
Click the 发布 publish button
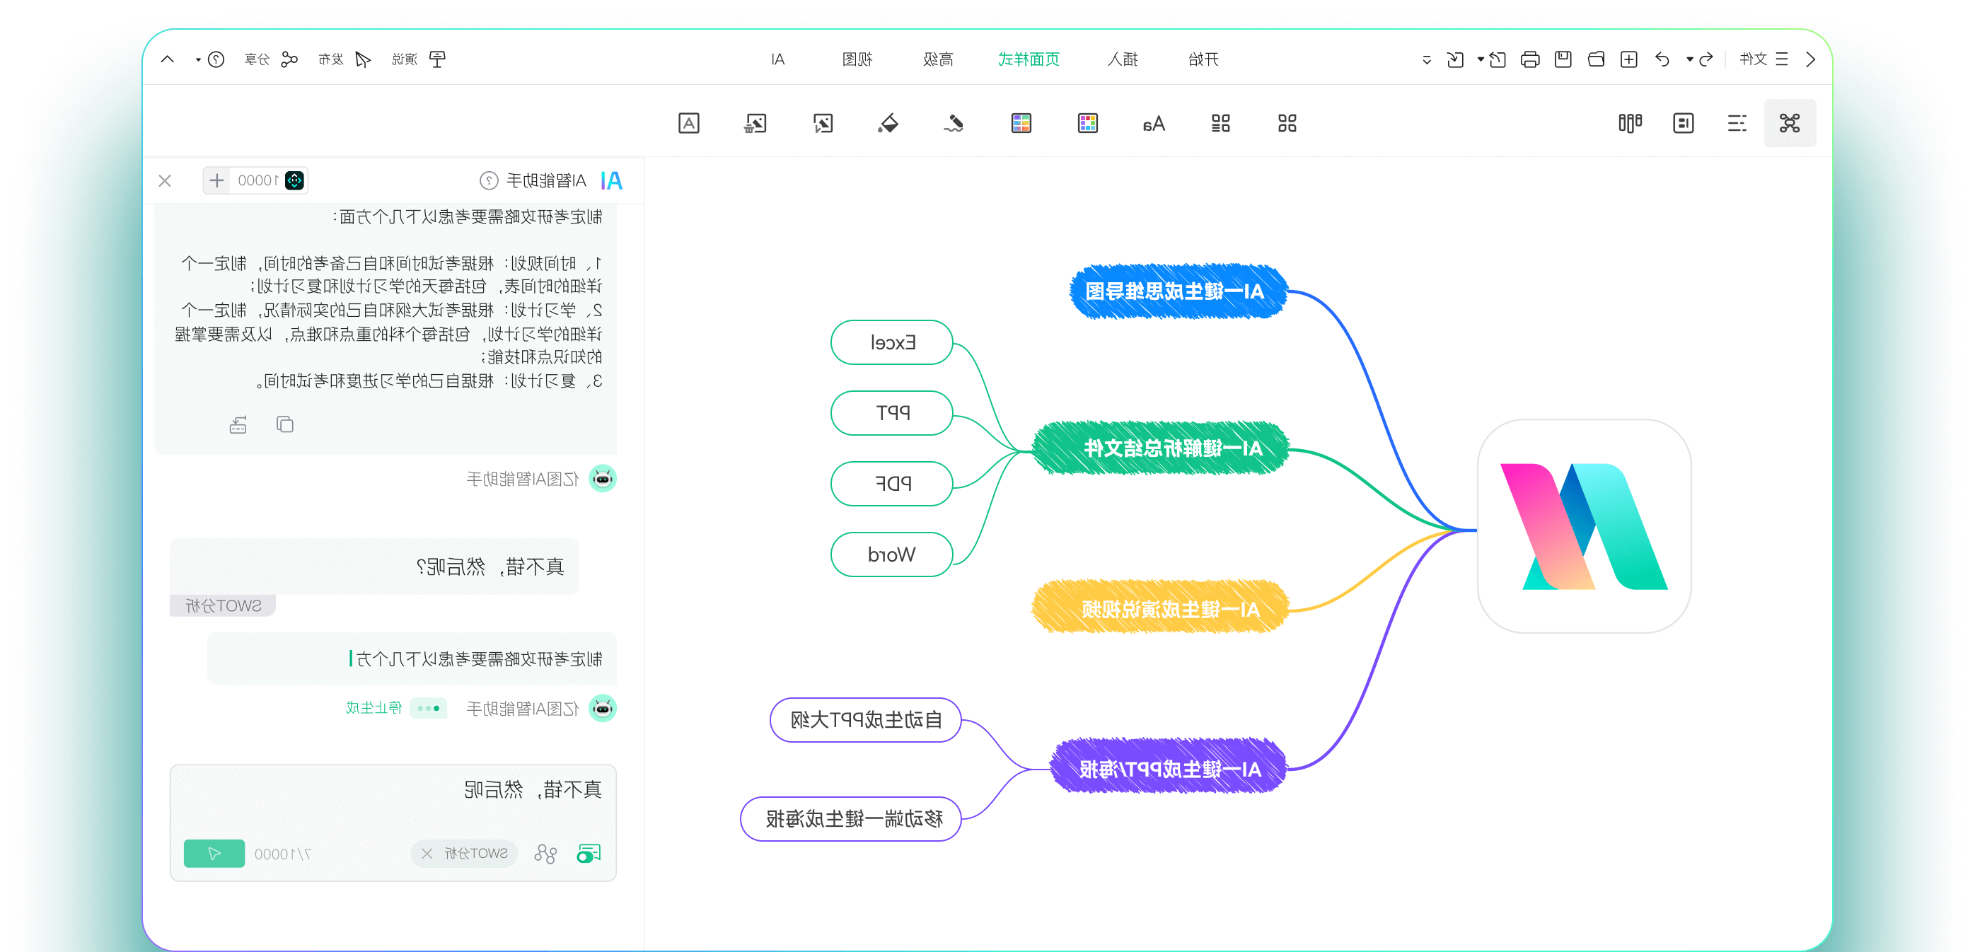pos(344,59)
